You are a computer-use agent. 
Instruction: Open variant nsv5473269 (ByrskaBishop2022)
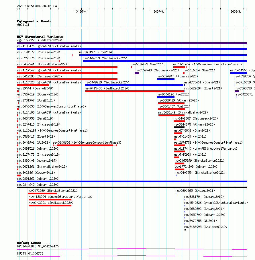click(52, 191)
